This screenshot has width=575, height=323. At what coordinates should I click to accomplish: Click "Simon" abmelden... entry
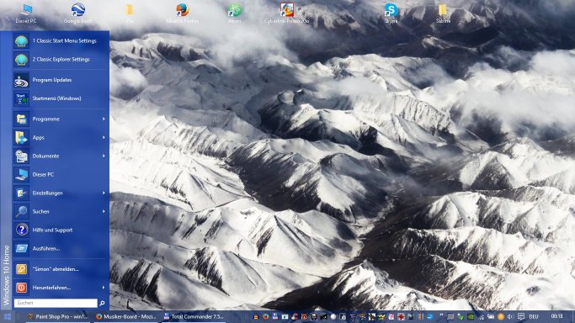click(61, 269)
